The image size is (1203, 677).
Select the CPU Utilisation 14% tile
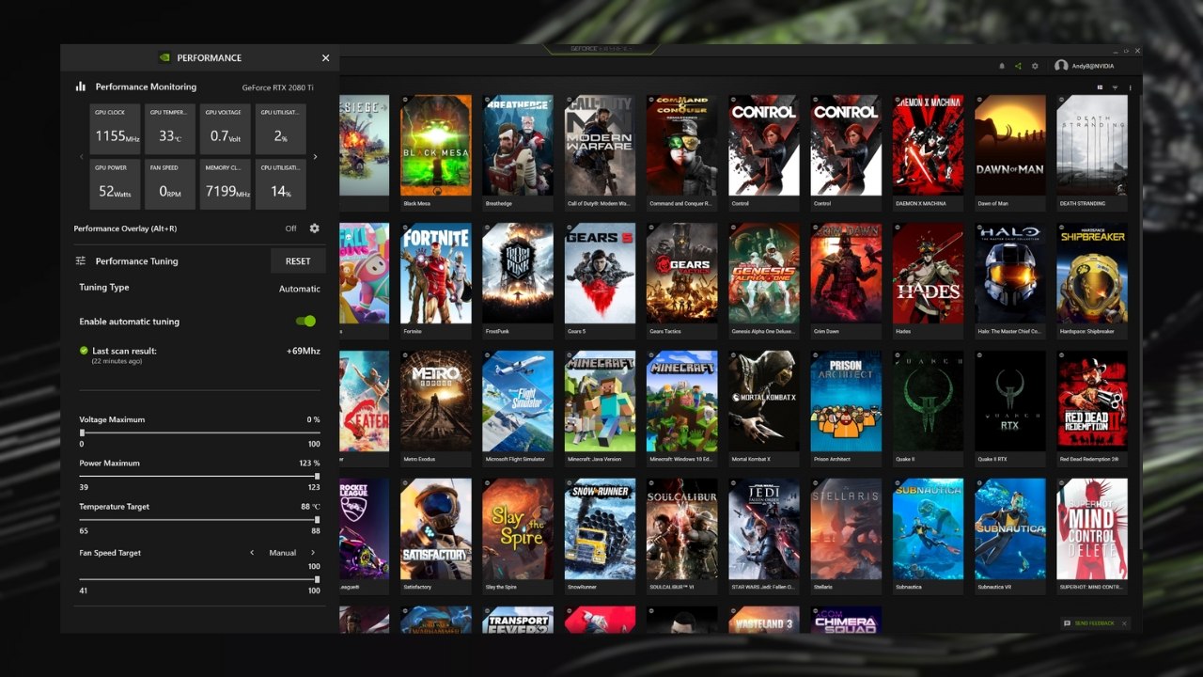279,184
